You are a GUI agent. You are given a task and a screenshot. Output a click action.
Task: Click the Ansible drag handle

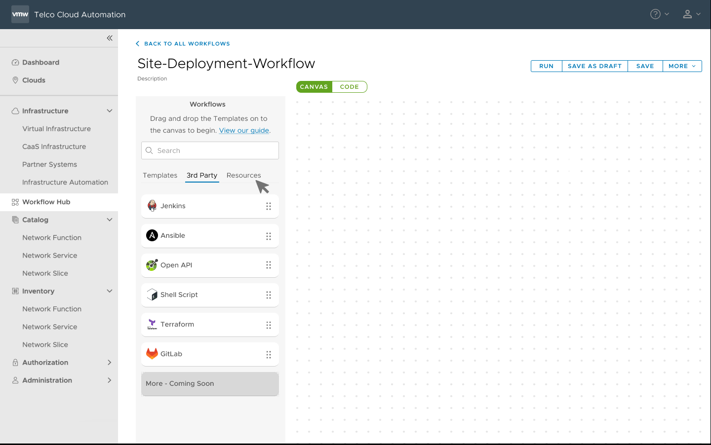click(x=269, y=236)
